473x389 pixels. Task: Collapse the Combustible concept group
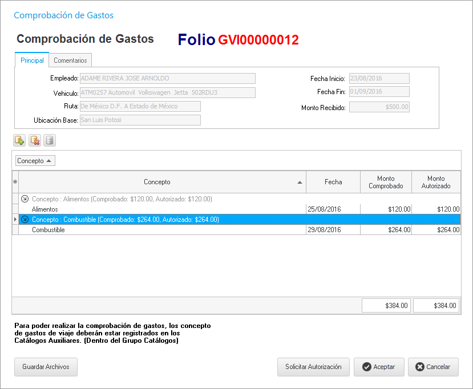click(x=25, y=220)
